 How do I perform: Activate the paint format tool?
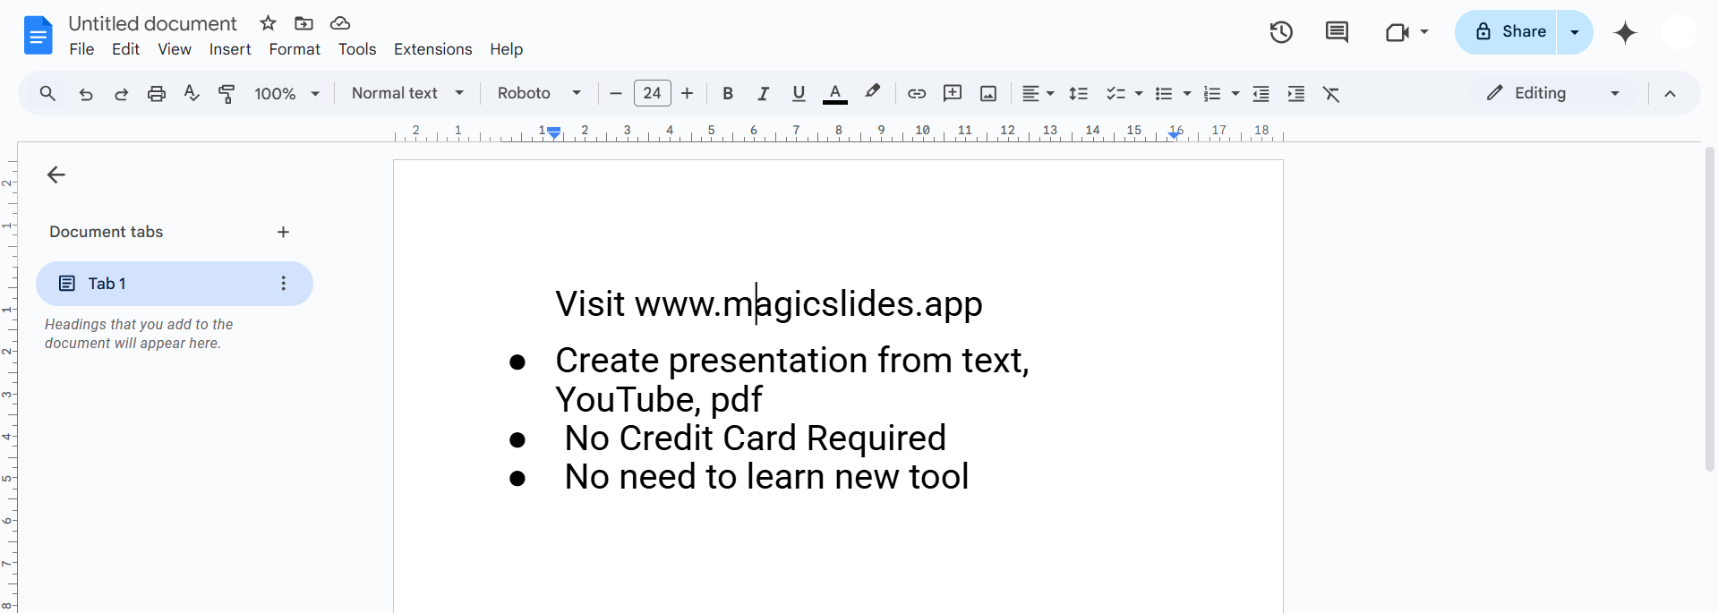[x=227, y=93]
